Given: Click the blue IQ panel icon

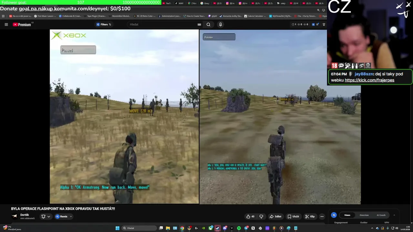Looking at the screenshot, I should [334, 215].
